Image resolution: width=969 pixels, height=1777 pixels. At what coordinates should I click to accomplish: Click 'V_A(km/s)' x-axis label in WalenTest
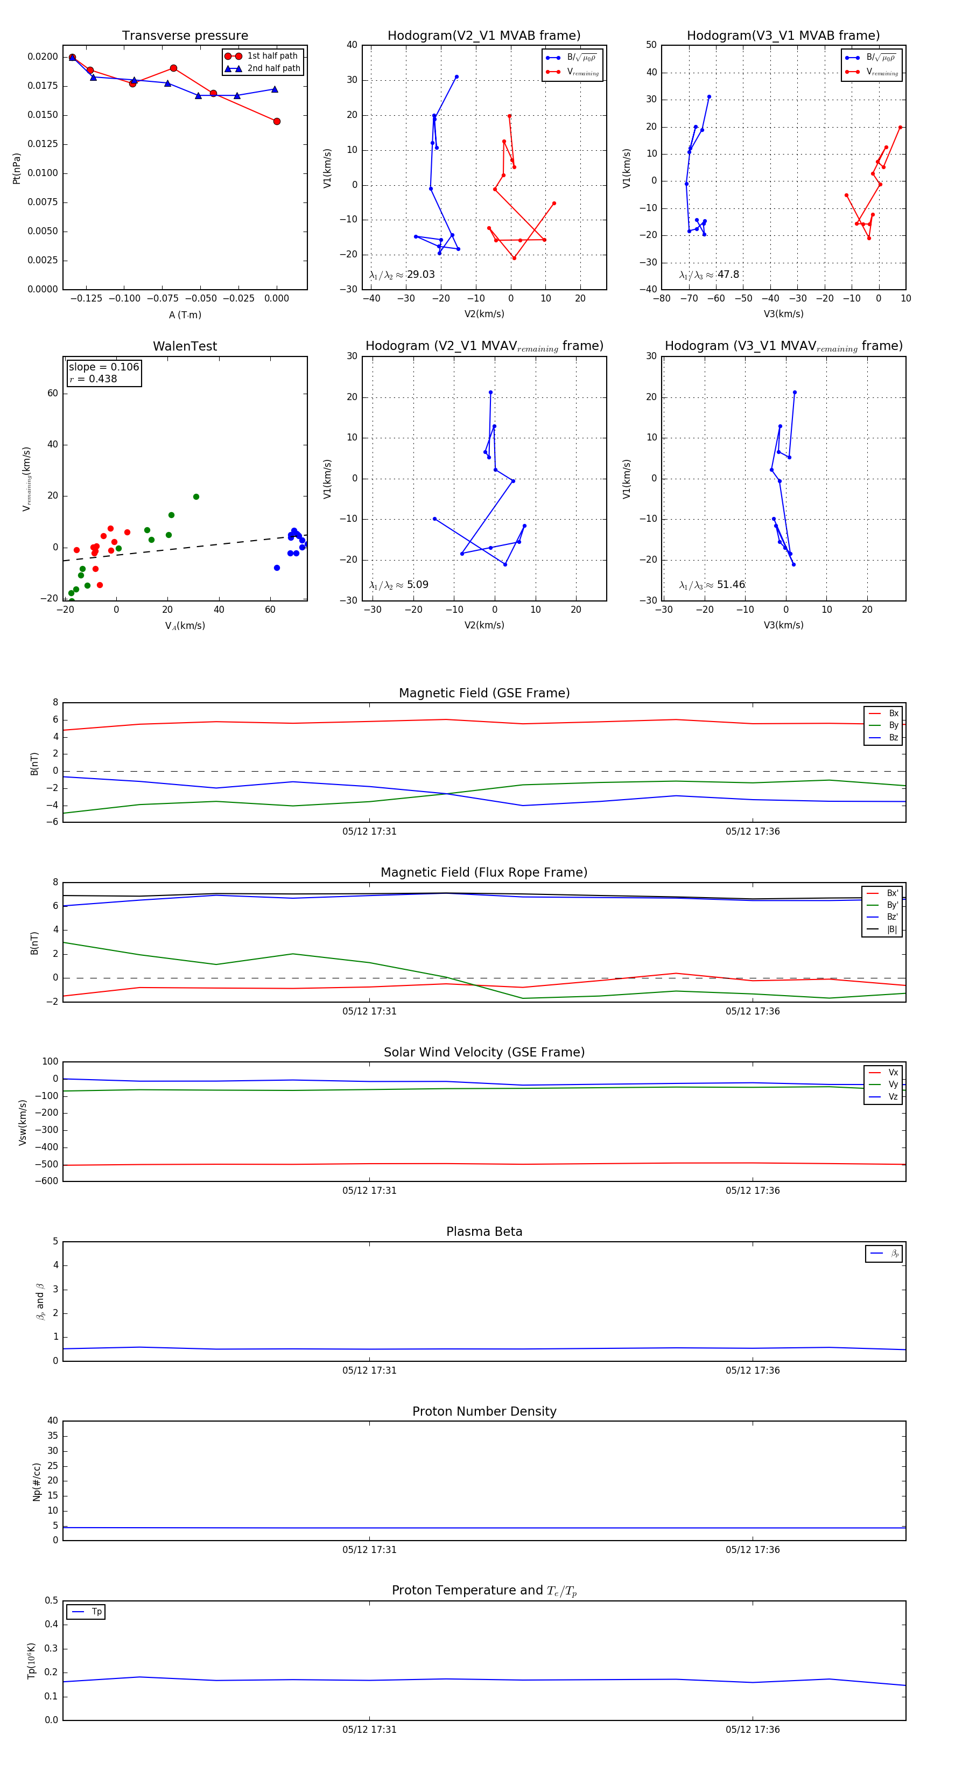[185, 626]
